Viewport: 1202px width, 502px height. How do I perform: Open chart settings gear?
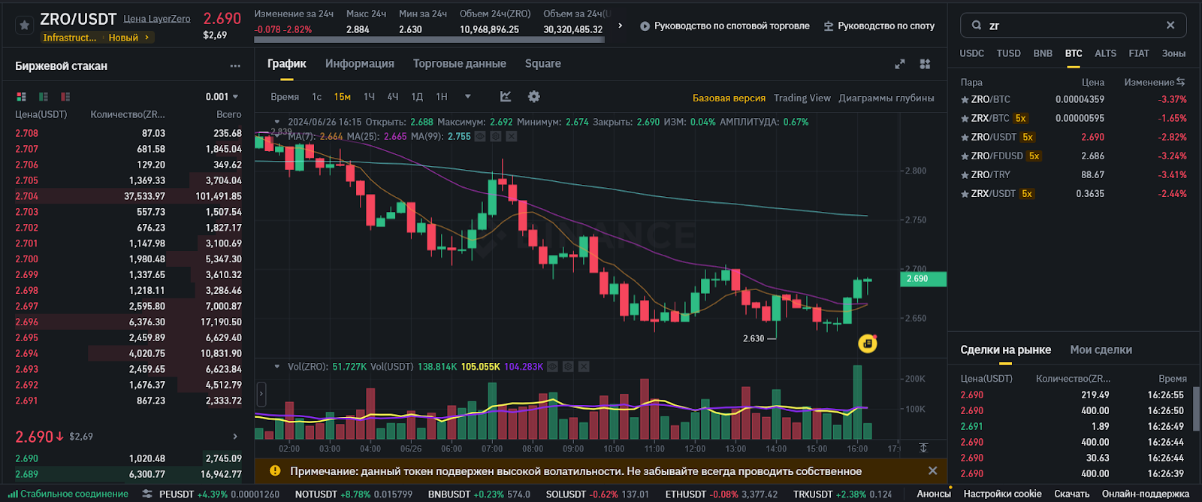(x=534, y=96)
